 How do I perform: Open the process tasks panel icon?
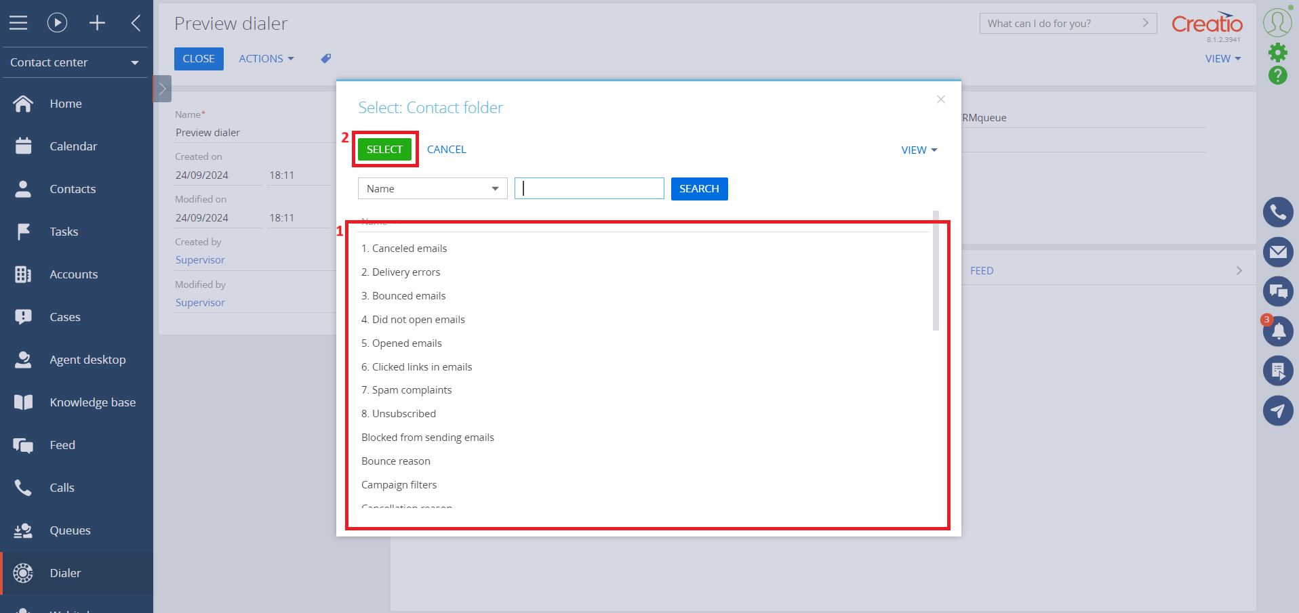[1278, 371]
